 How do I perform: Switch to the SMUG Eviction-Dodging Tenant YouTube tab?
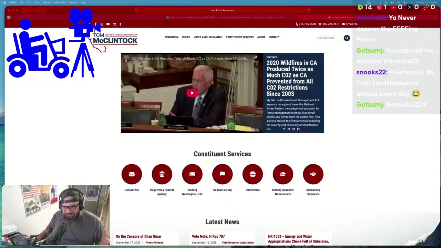click(x=226, y=17)
